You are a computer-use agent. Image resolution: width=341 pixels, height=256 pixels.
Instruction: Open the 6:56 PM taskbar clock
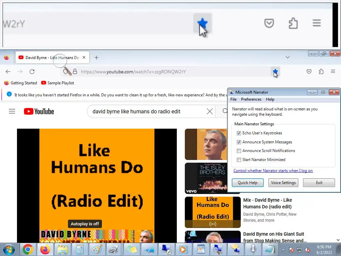[324, 250]
